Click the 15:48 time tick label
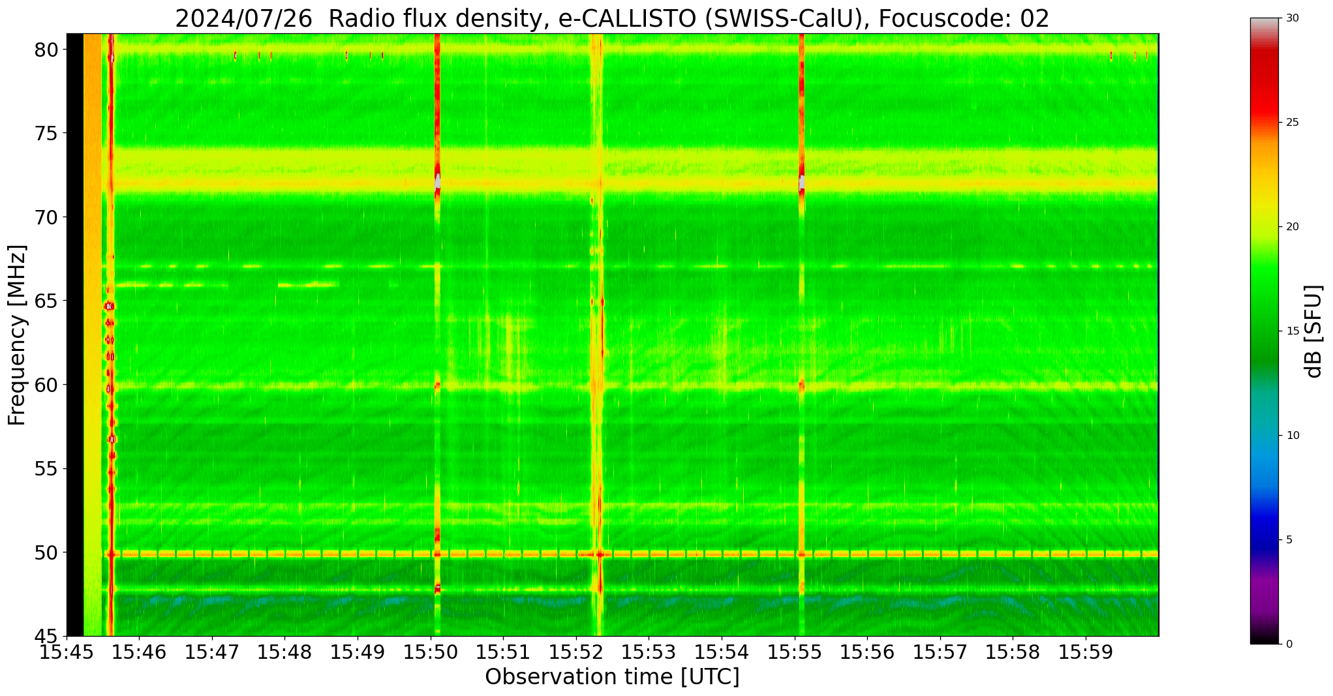This screenshot has width=1333, height=696. tap(284, 652)
